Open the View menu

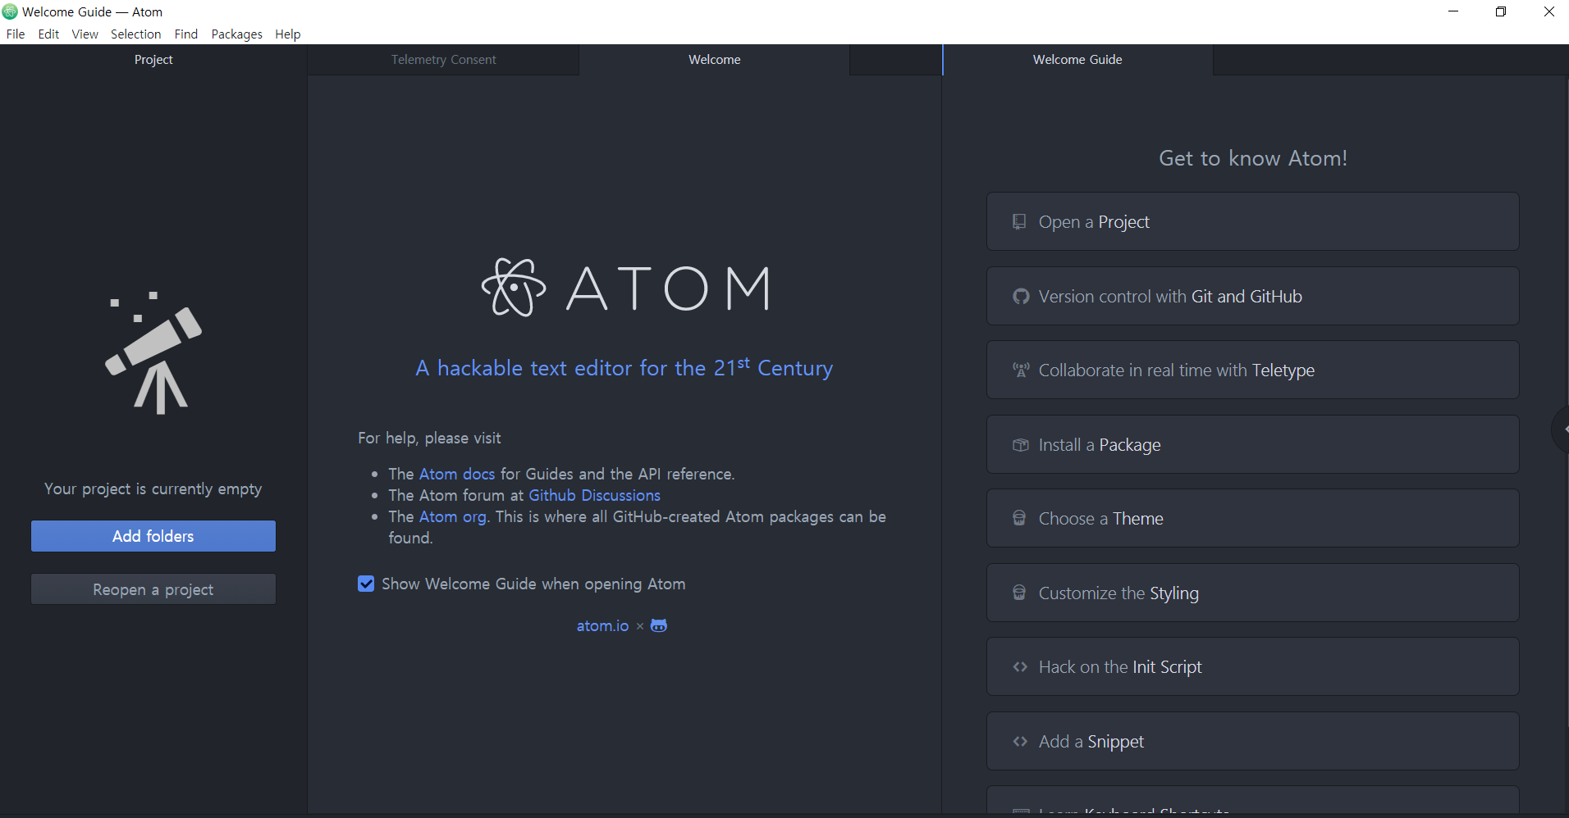[x=85, y=34]
